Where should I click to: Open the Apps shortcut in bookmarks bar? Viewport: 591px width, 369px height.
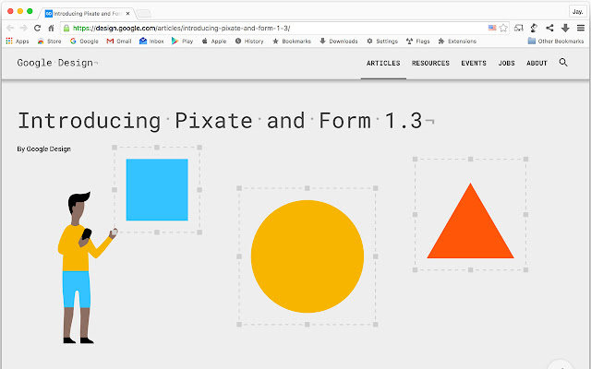coord(17,42)
